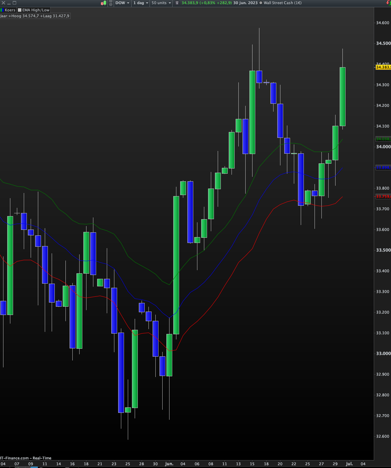Viewport: 391px width, 468px height.
Task: Click the blue EMA value label on price axis
Action: coord(383,167)
